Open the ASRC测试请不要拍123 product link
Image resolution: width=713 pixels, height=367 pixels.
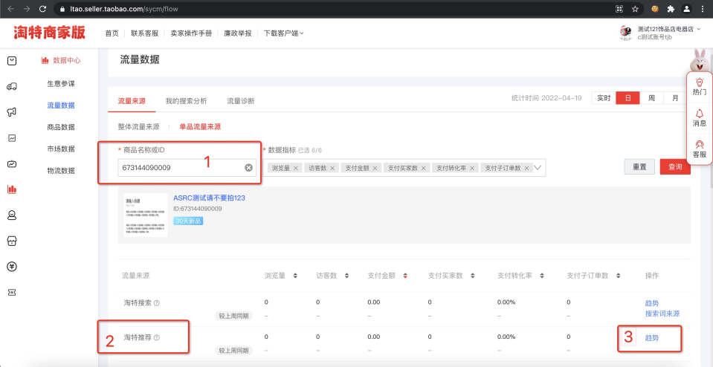[x=209, y=198]
